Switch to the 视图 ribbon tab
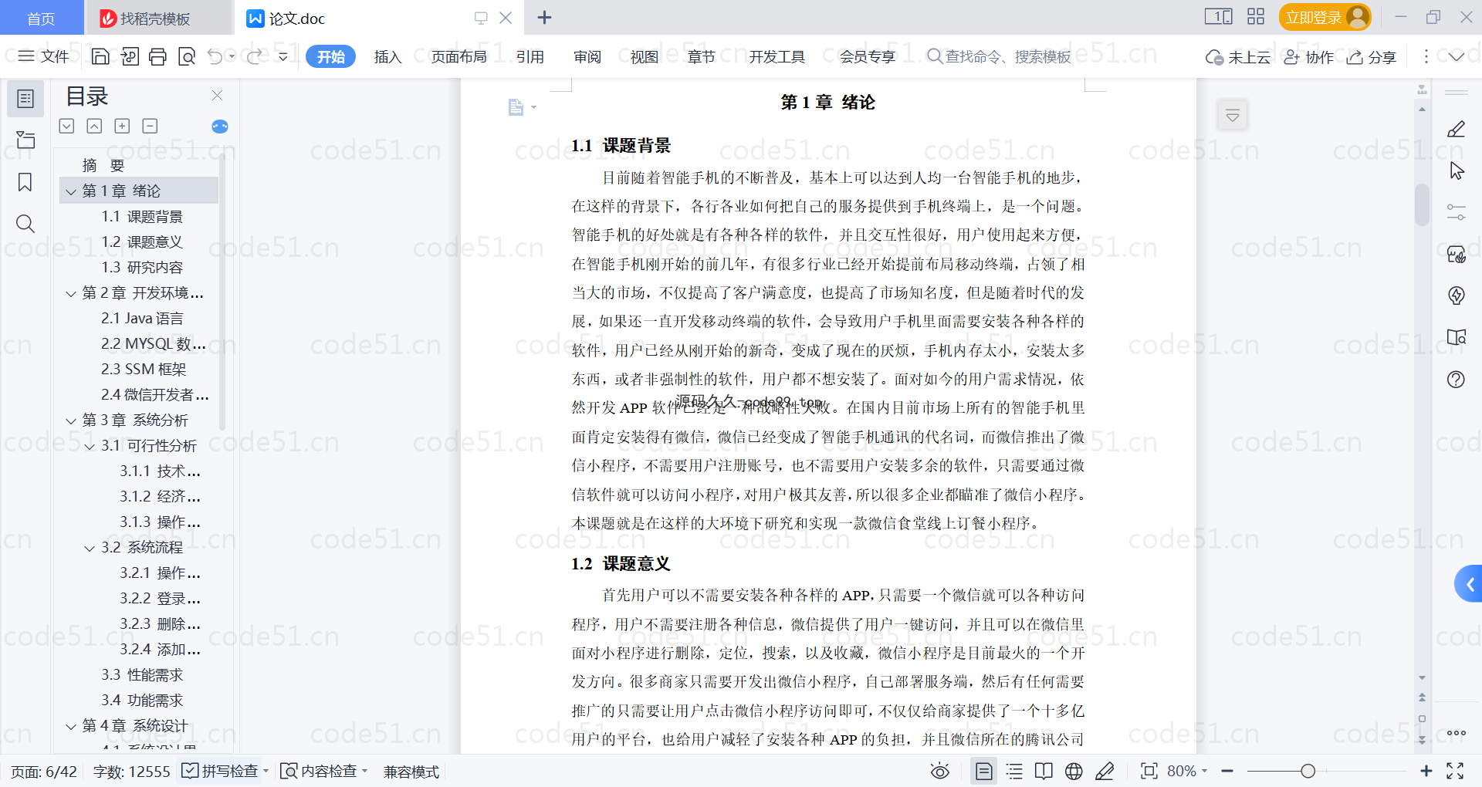This screenshot has width=1482, height=787. coord(644,56)
